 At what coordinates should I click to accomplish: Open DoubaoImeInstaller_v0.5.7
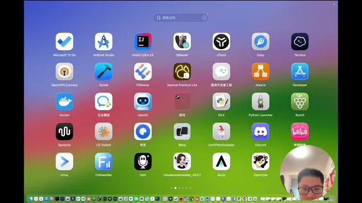[x=182, y=161]
